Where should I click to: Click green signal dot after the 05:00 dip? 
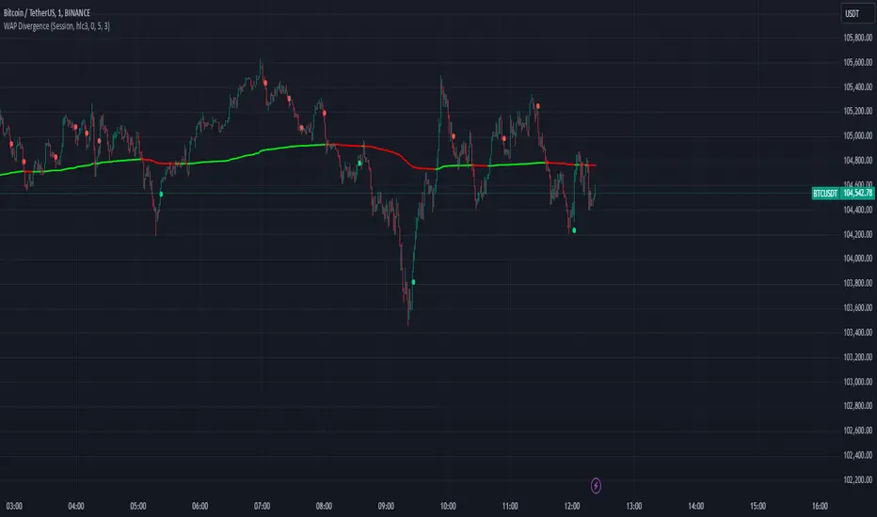[x=161, y=194]
